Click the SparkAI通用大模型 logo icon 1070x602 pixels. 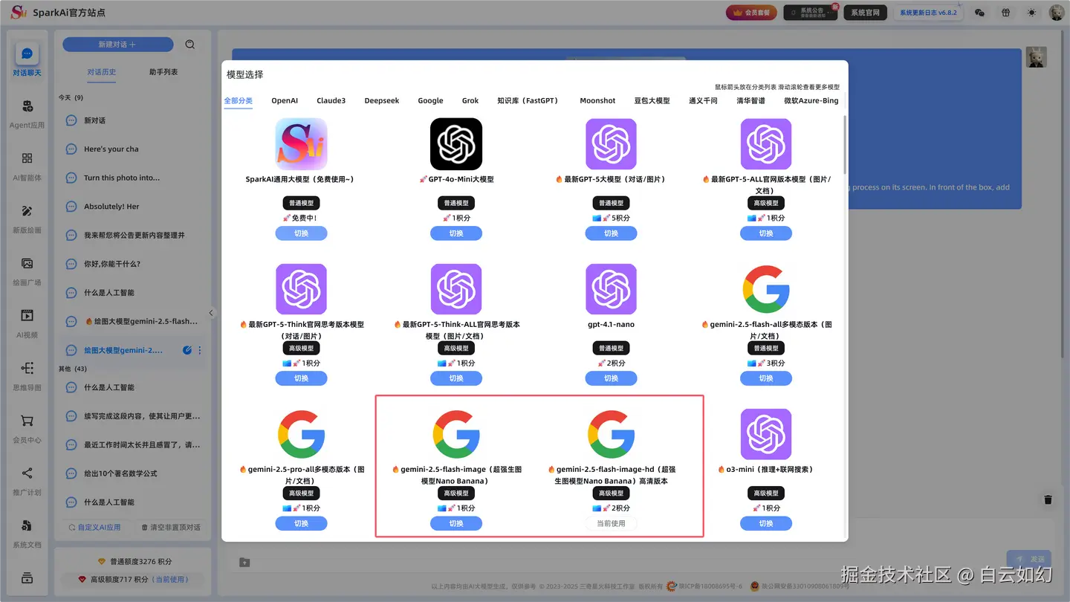click(x=301, y=144)
